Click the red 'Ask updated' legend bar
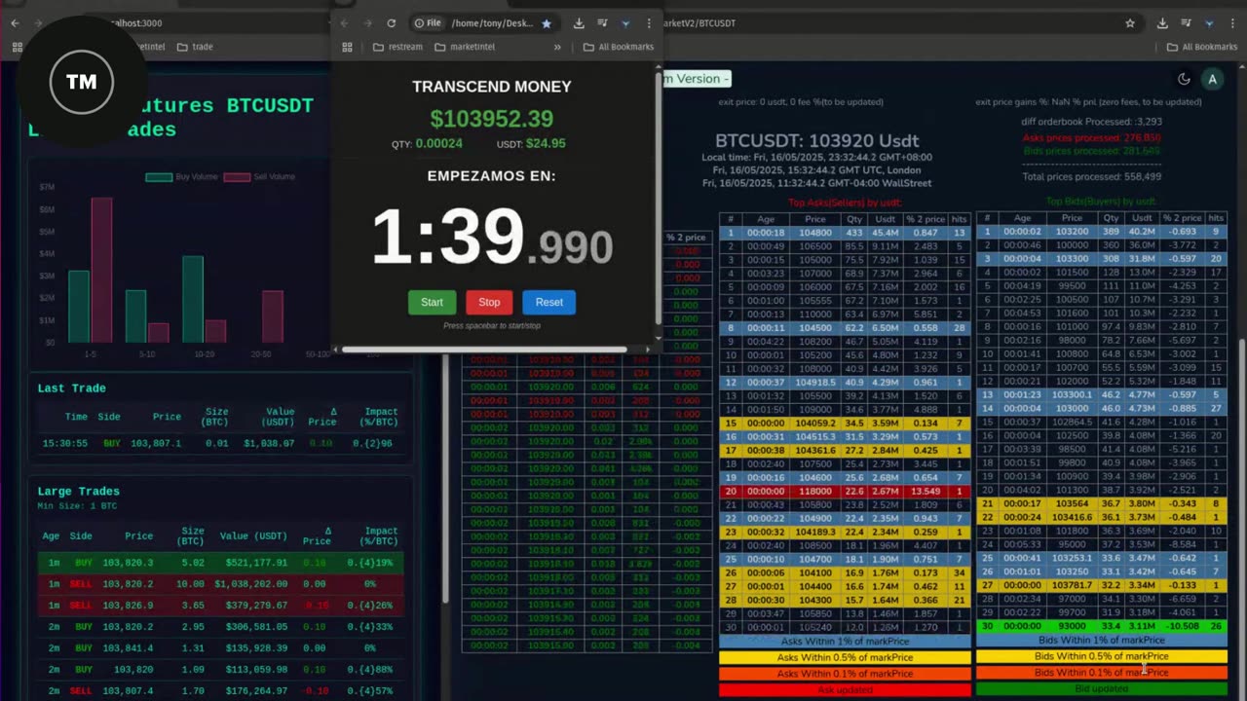1247x701 pixels. tap(845, 689)
